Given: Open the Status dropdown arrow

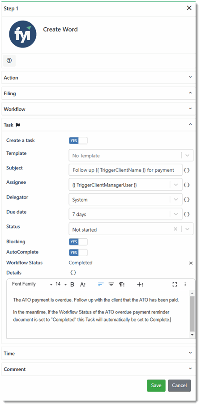Looking at the screenshot, I should point(188,229).
